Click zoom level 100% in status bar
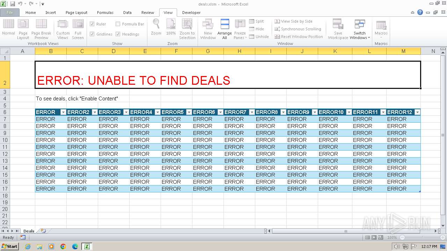447x251 pixels. 392,237
